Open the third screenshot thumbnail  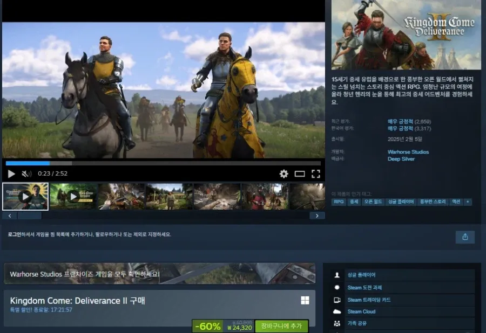tap(122, 196)
